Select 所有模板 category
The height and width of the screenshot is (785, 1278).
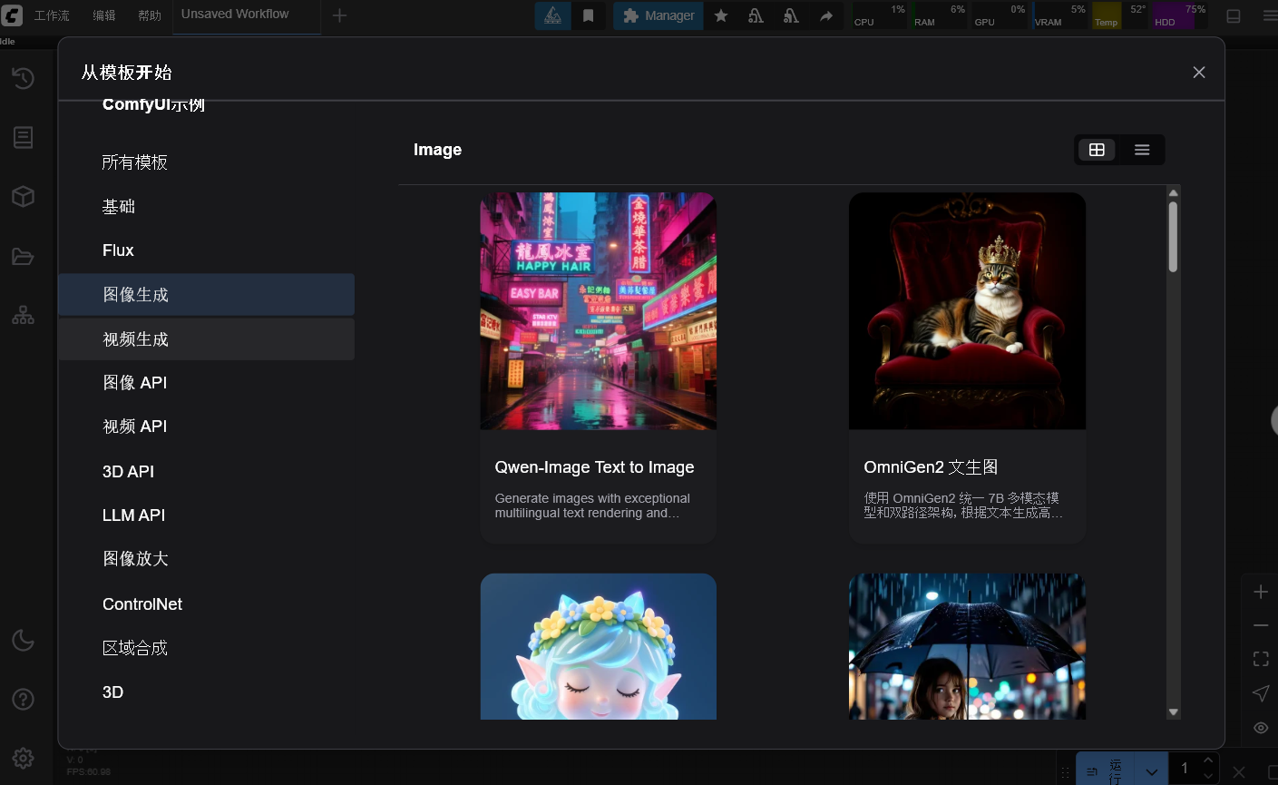pyautogui.click(x=207, y=162)
